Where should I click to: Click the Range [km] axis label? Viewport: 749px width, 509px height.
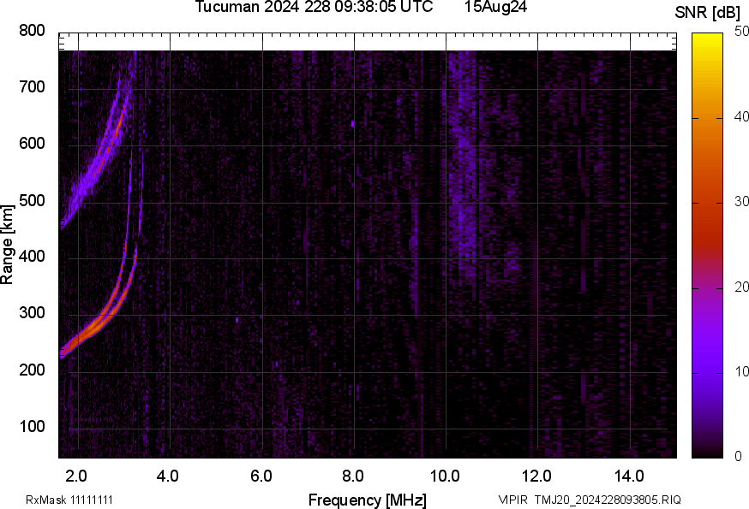click(x=8, y=244)
